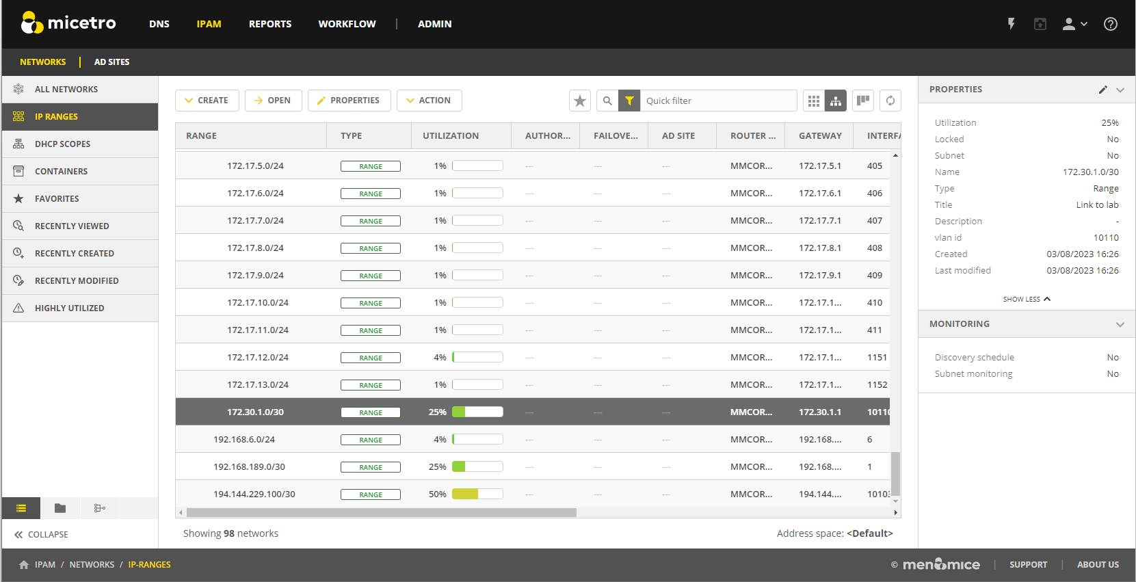Click the search magnifier icon
Image resolution: width=1136 pixels, height=582 pixels.
(x=607, y=101)
